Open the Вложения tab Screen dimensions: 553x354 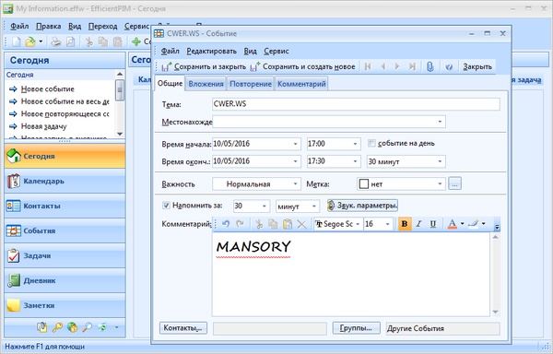pos(206,84)
